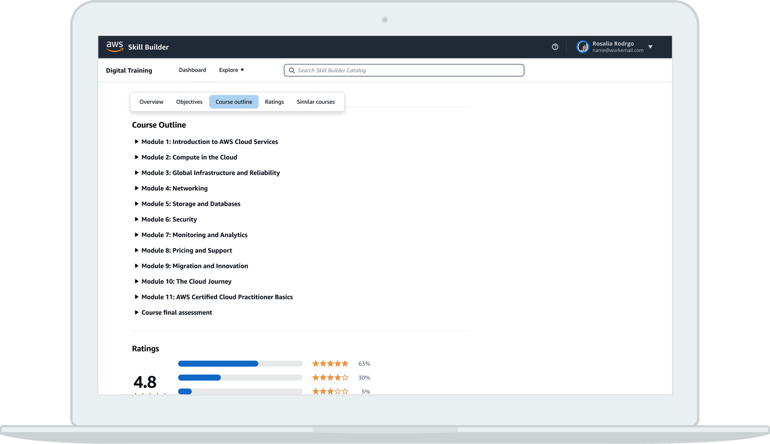Open the Explore dropdown menu
770x444 pixels.
(231, 70)
